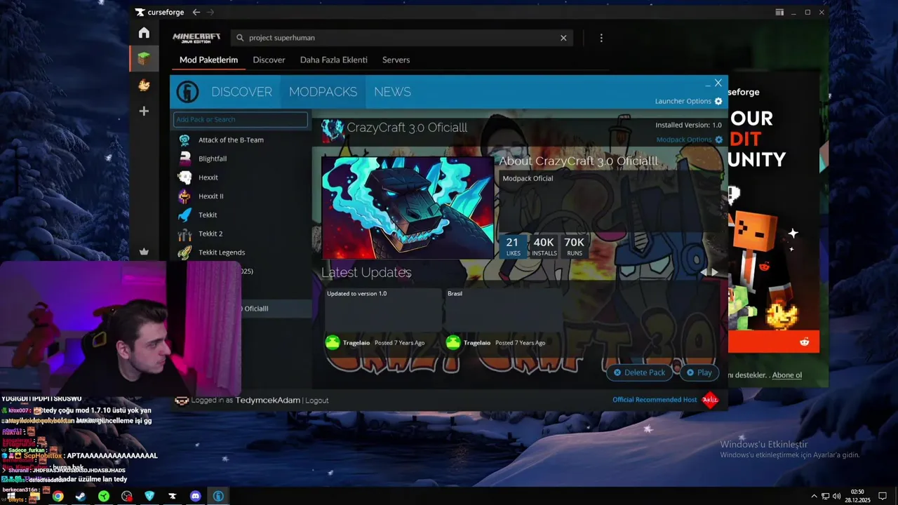The width and height of the screenshot is (898, 505).
Task: Click the Play button
Action: [699, 372]
